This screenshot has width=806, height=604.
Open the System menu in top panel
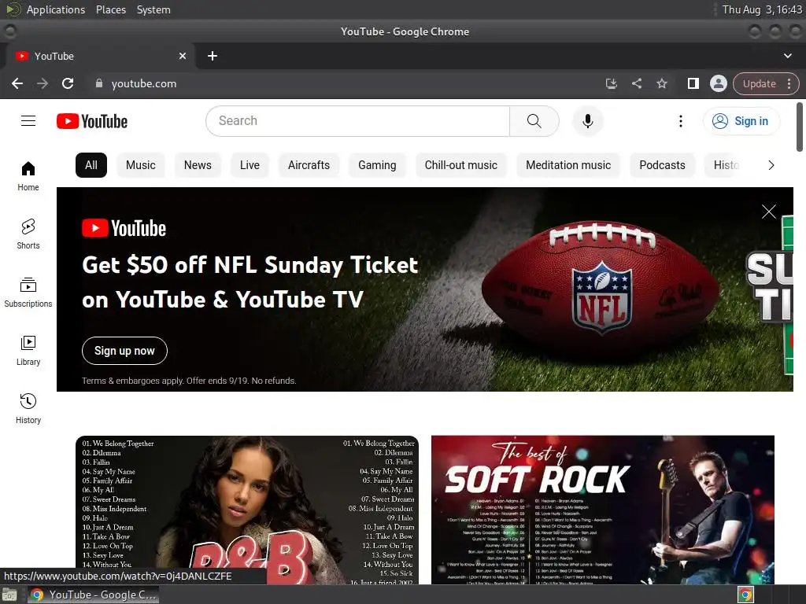tap(153, 9)
